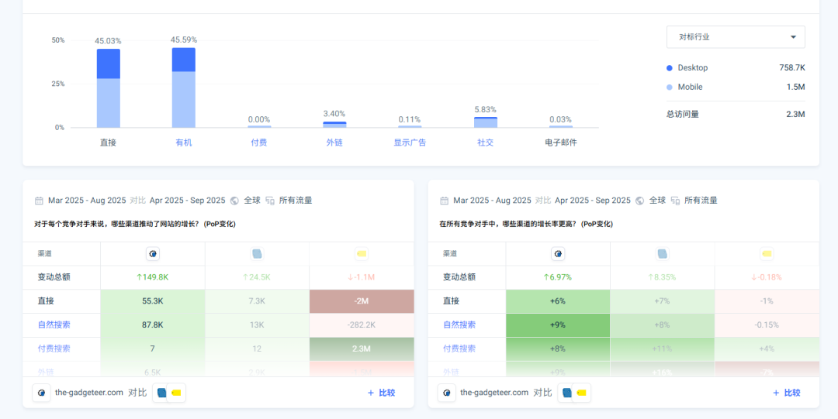Click yellow competitor logo in right table header

click(x=767, y=254)
